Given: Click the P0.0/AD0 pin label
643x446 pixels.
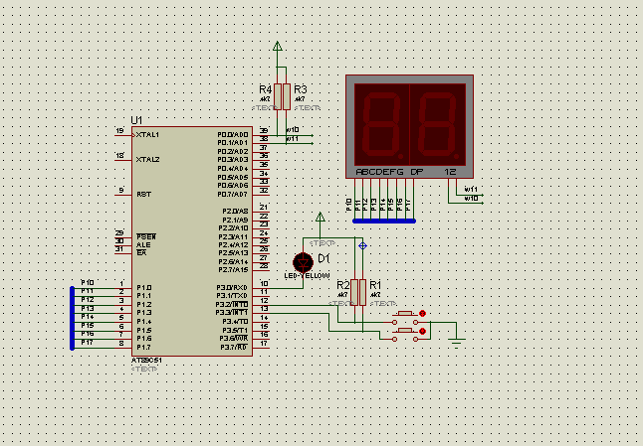Looking at the screenshot, I should click(233, 135).
